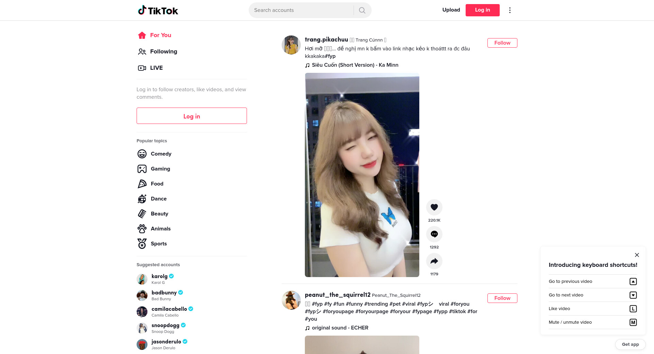Open jasonderulo suggested account
This screenshot has width=654, height=354.
tap(192, 344)
